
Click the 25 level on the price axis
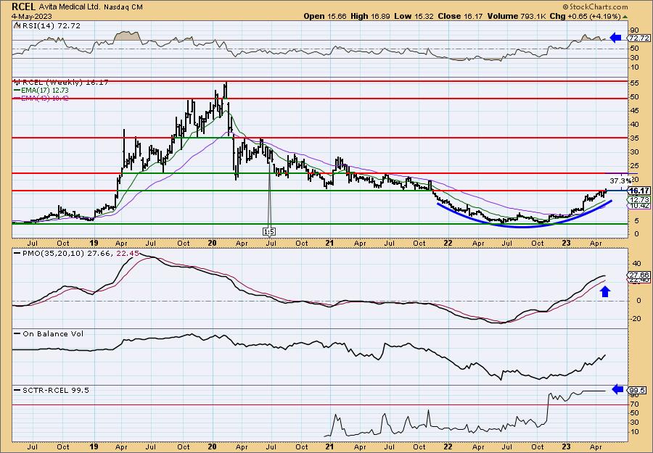(635, 165)
